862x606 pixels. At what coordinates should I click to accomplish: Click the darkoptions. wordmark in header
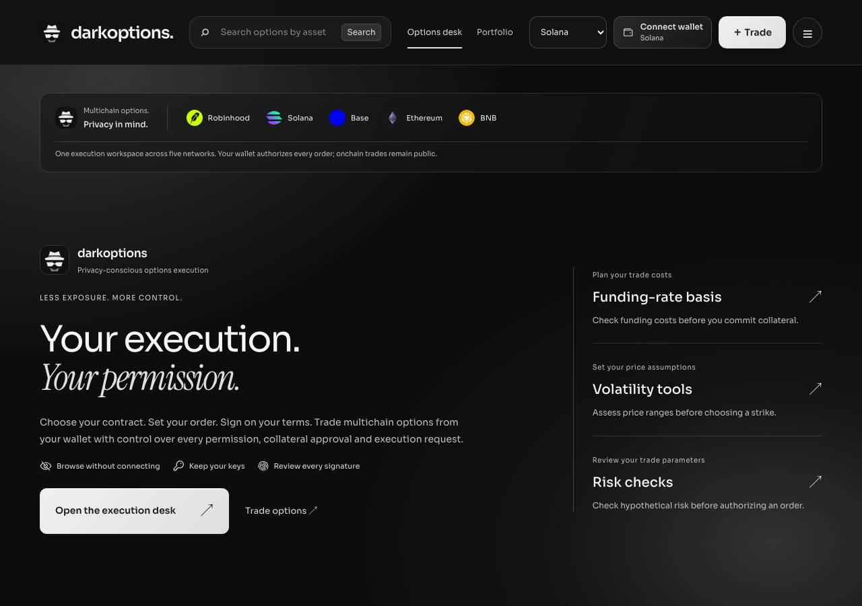(122, 32)
